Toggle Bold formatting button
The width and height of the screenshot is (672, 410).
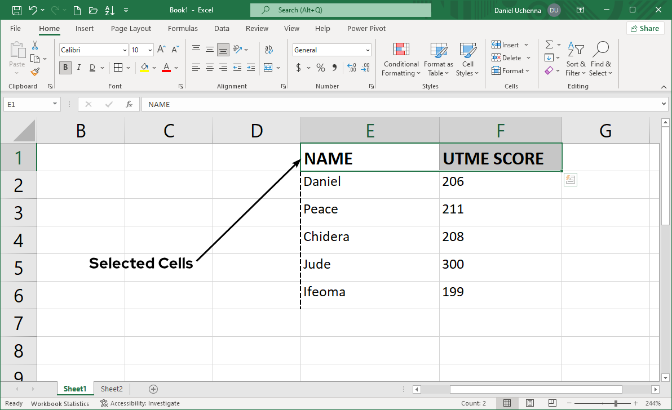click(65, 68)
